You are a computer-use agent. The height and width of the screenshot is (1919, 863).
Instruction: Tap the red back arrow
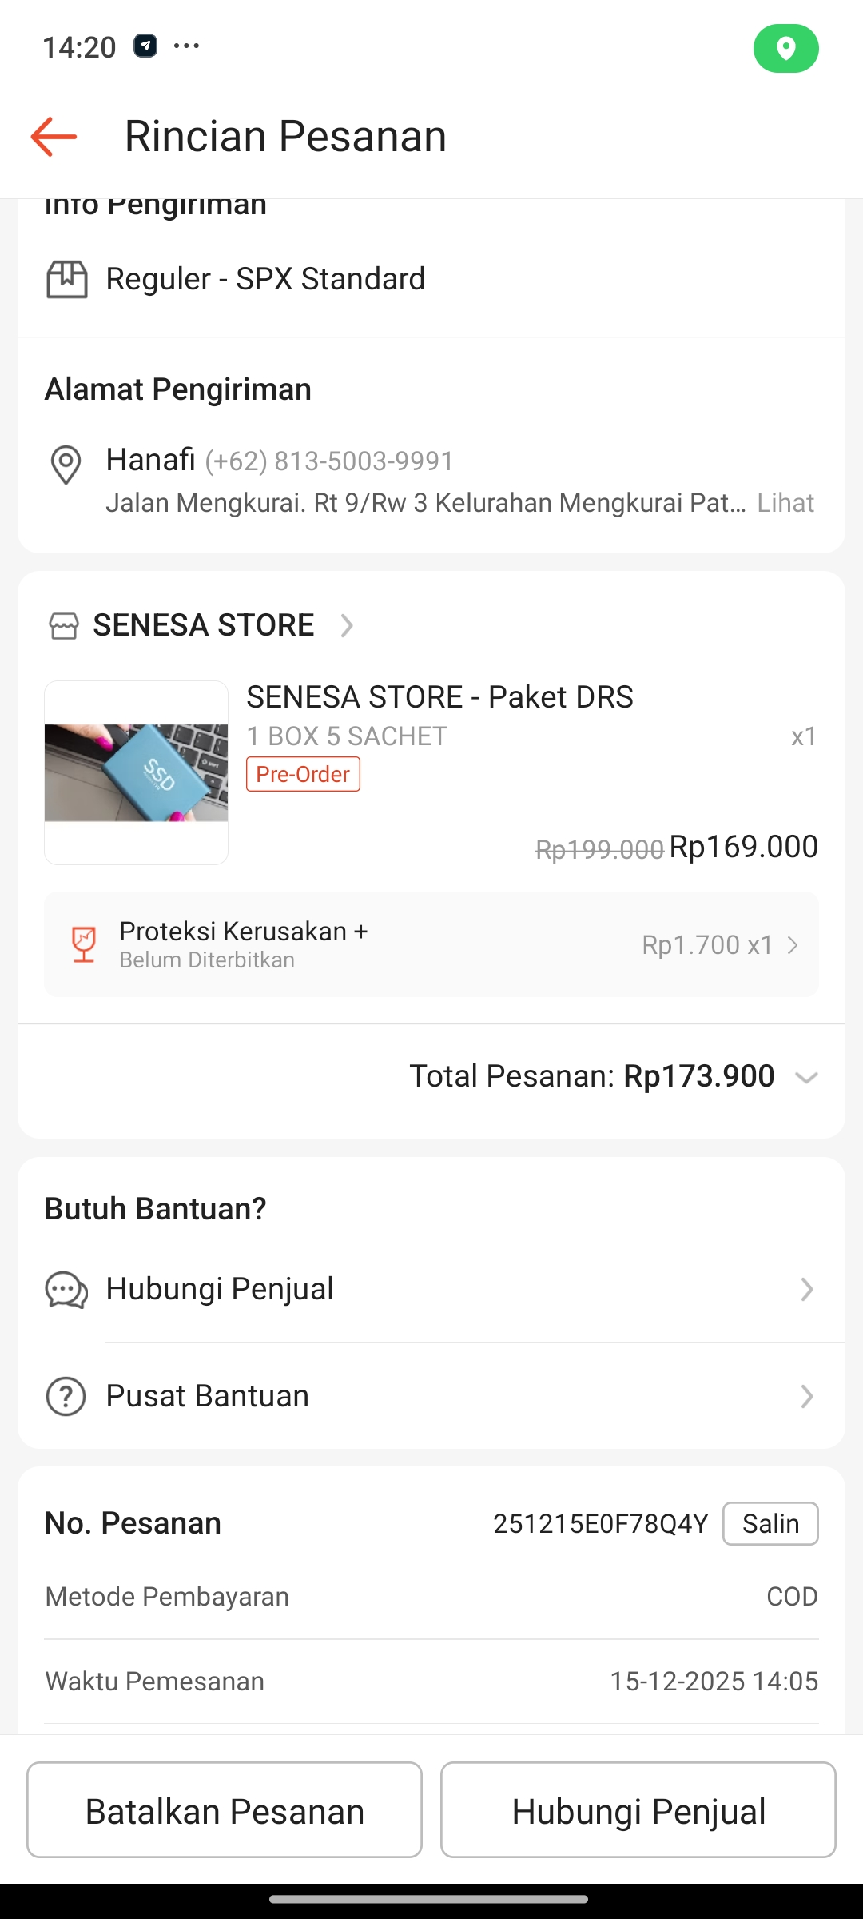[54, 137]
